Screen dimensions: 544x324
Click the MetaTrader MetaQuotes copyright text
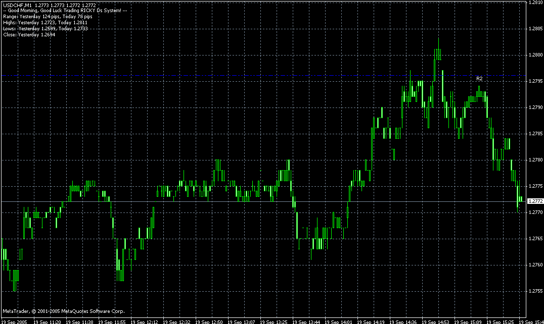click(x=64, y=311)
